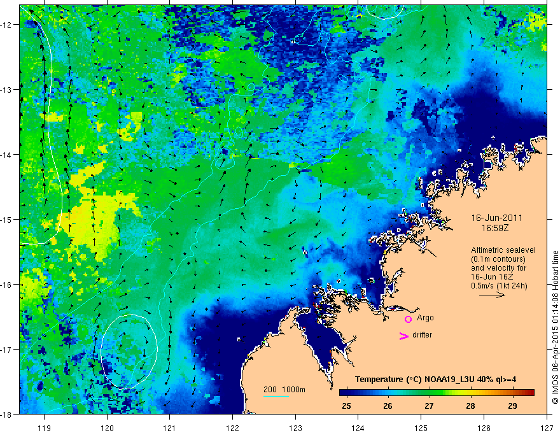Click the latitude axis label -18
The image size is (560, 433).
click(x=6, y=415)
